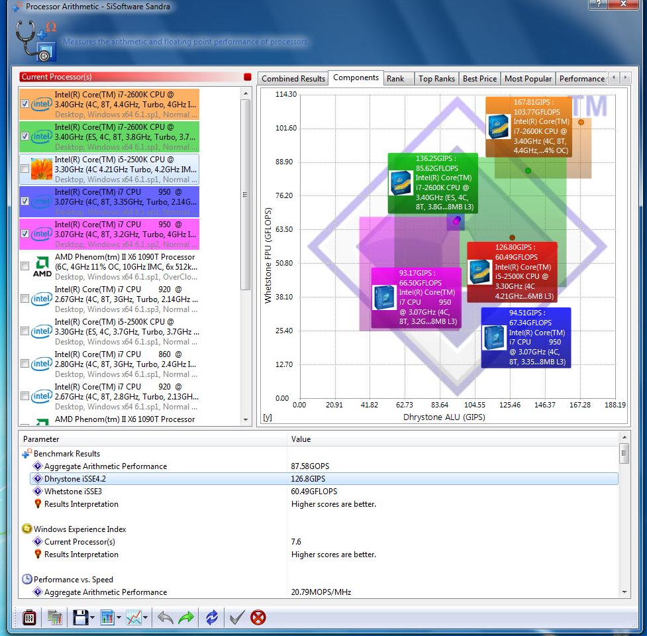Viewport: 647px width, 636px height.
Task: Open the line graph icon dropdown arrow
Action: pyautogui.click(x=145, y=618)
